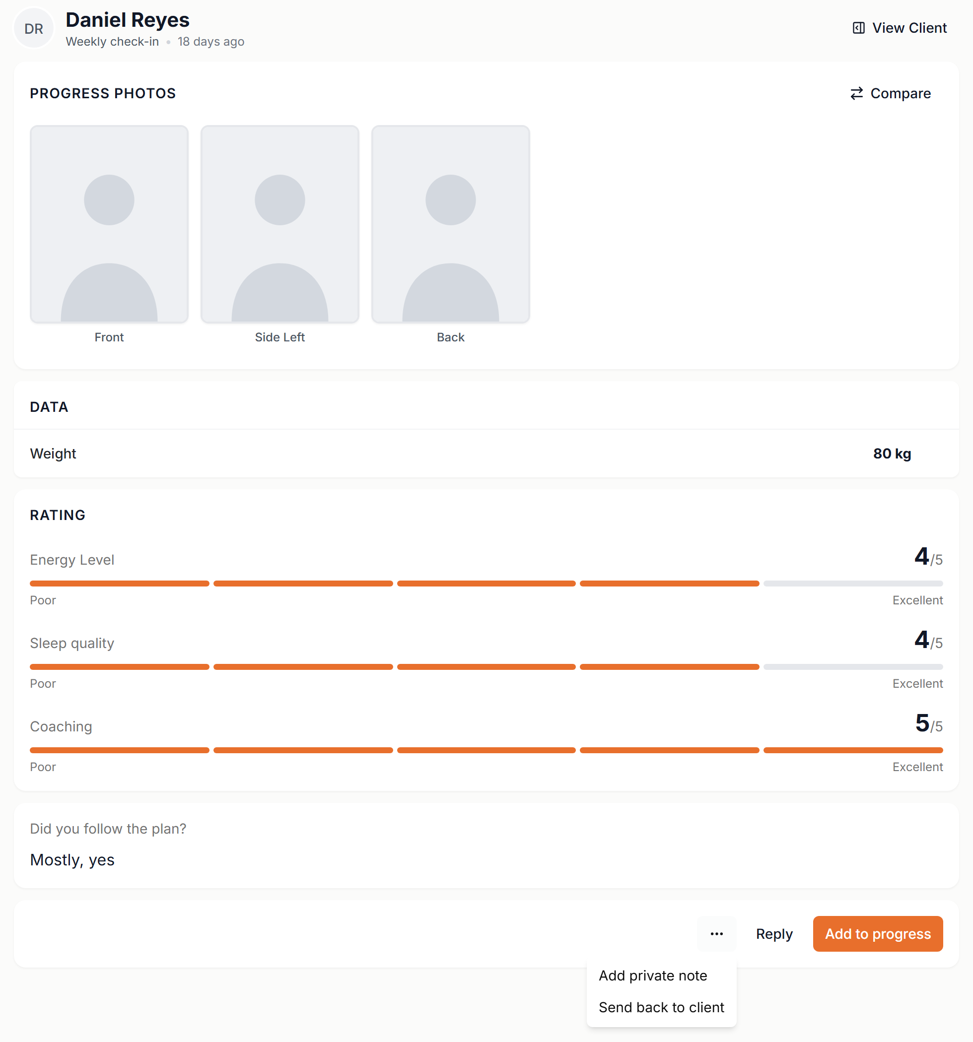The image size is (973, 1042).
Task: Open the View Client link
Action: pos(899,28)
